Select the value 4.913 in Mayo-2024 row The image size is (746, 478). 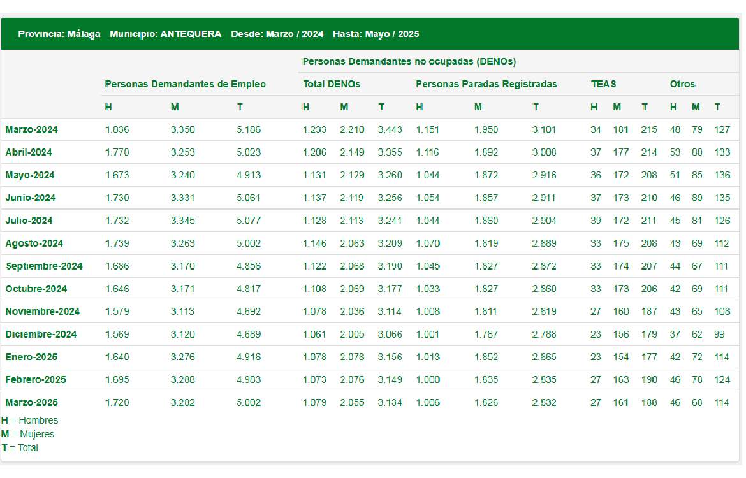(249, 175)
